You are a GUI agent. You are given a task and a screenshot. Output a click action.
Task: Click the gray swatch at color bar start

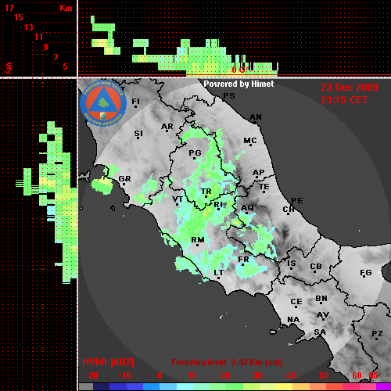(x=86, y=387)
